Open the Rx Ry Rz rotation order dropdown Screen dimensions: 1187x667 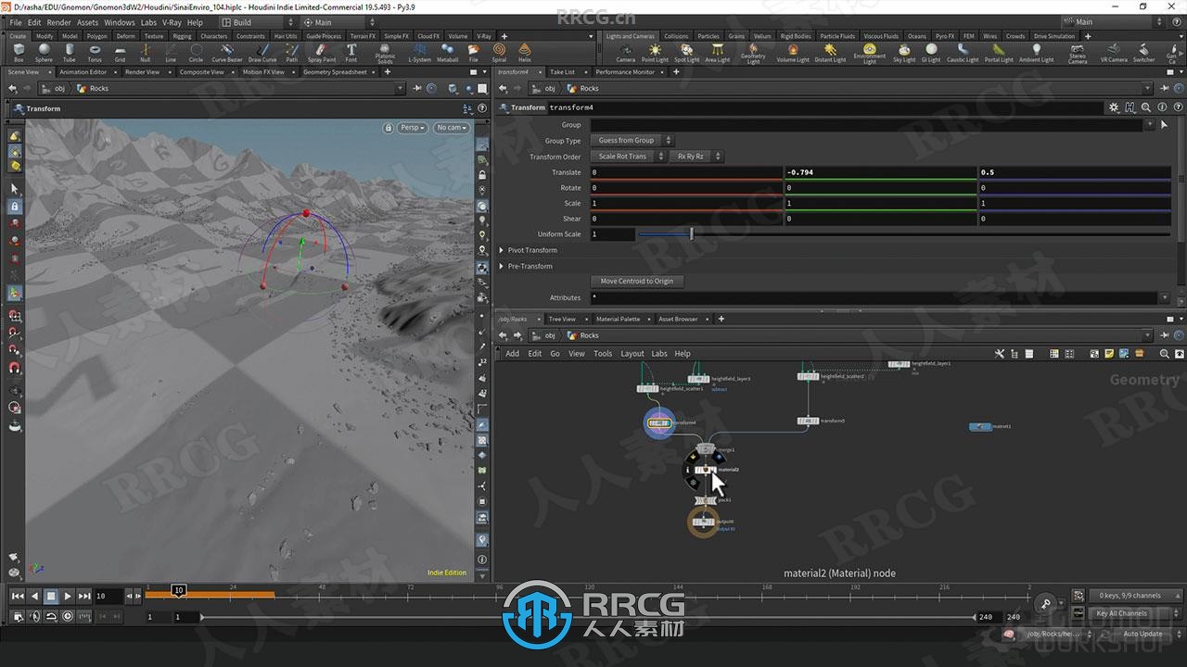(x=696, y=157)
